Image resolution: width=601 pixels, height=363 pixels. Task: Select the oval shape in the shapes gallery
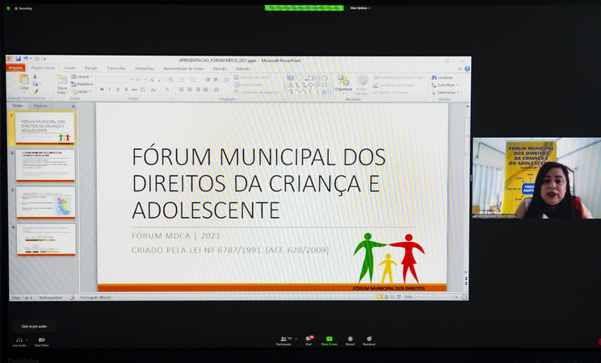(x=317, y=78)
